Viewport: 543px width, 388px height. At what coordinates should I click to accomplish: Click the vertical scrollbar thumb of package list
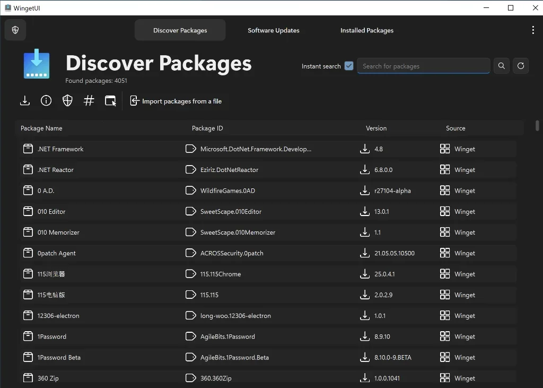tap(537, 125)
